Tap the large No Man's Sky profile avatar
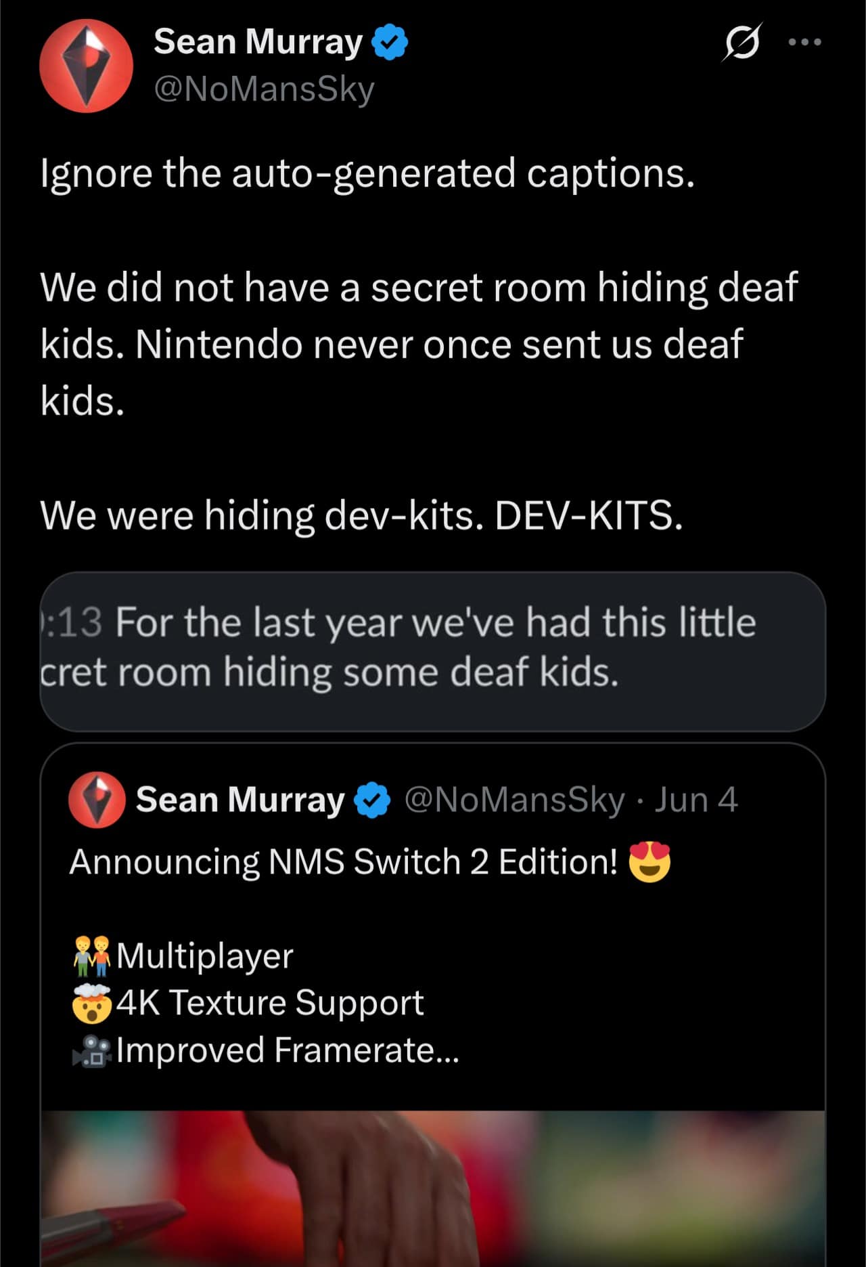This screenshot has height=1267, width=866. pyautogui.click(x=86, y=66)
